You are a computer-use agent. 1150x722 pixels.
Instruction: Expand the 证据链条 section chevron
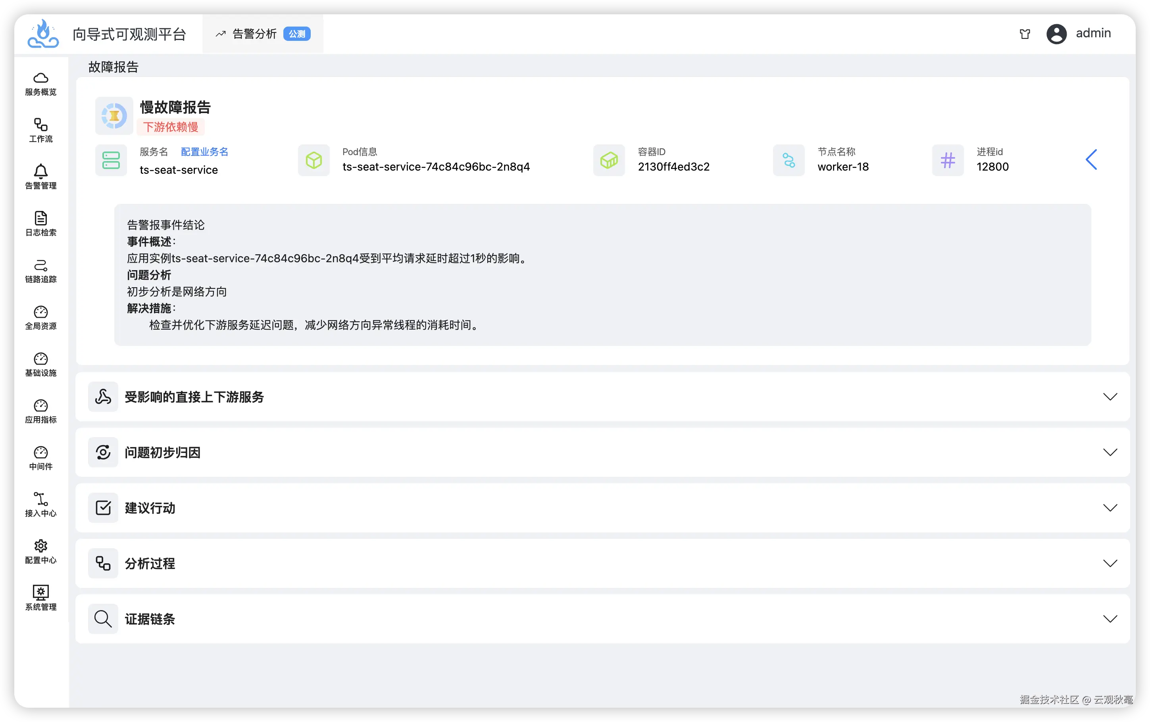pyautogui.click(x=1110, y=619)
